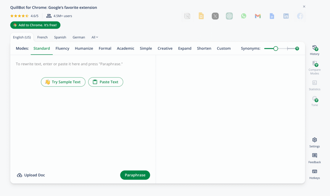
Task: Close the Chrome extension banner
Action: [x=304, y=6]
